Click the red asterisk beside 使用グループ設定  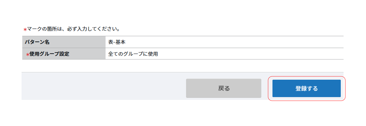28,54
